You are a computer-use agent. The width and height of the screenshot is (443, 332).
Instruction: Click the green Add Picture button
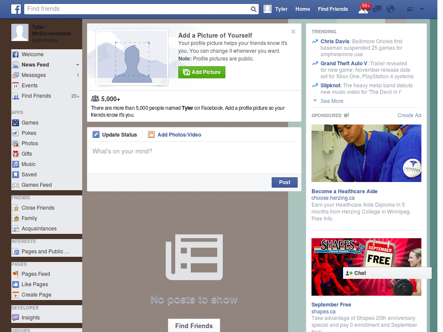[202, 72]
